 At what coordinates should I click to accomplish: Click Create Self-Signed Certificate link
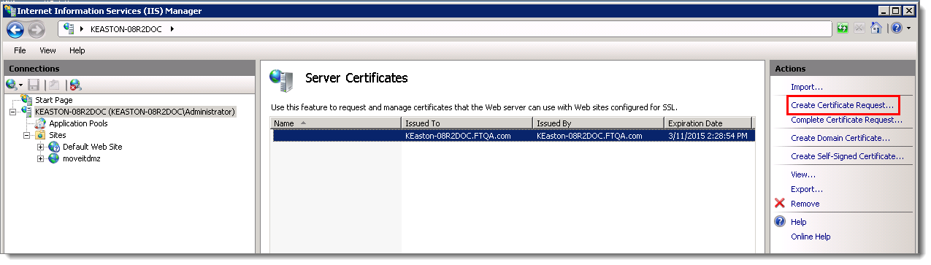[847, 156]
